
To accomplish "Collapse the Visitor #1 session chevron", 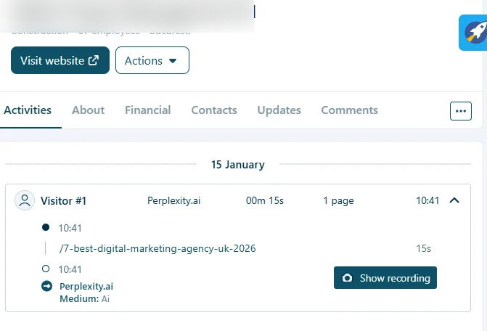I will point(455,200).
